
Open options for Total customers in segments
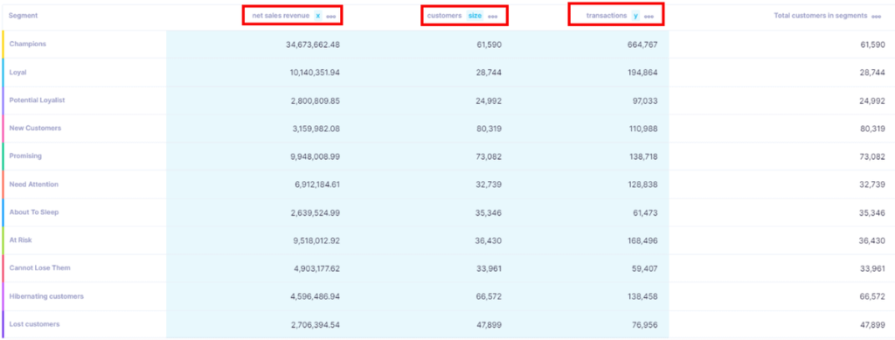[x=876, y=17]
